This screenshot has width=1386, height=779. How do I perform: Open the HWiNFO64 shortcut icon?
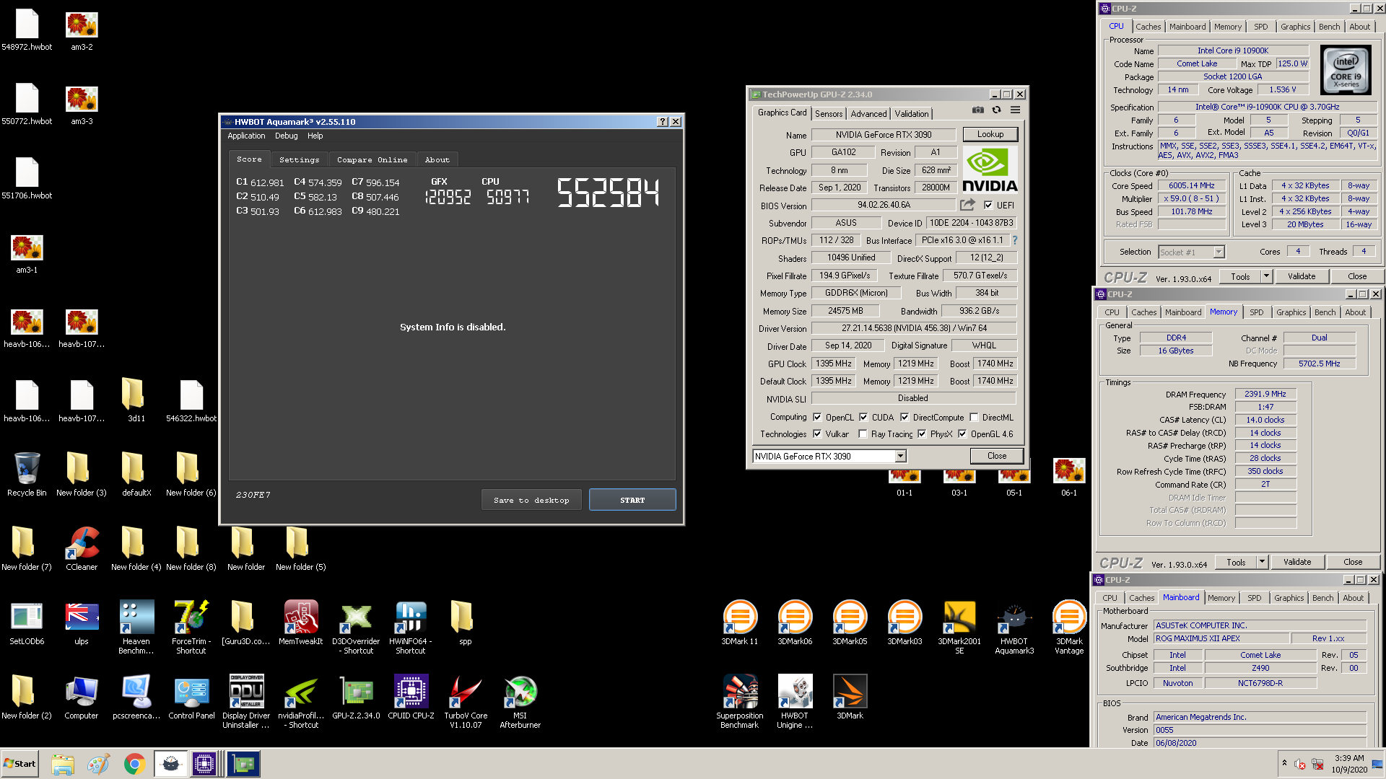[x=410, y=628]
